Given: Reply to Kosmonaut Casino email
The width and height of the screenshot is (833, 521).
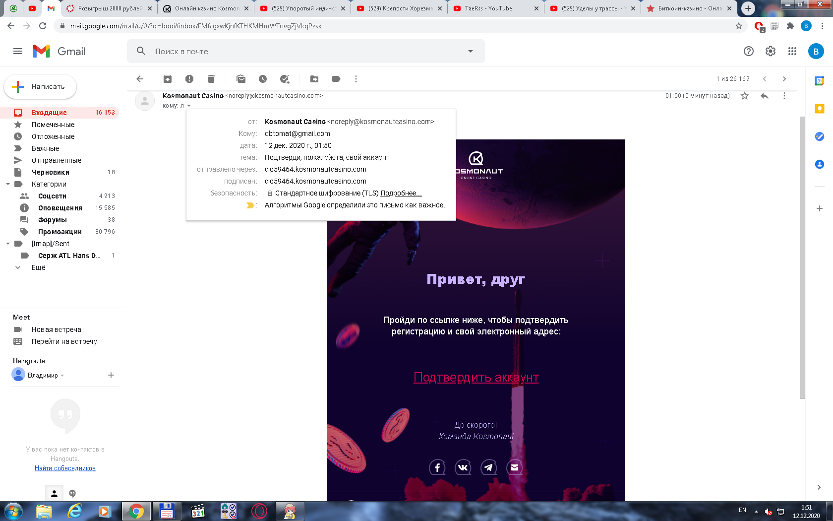Looking at the screenshot, I should click(765, 96).
